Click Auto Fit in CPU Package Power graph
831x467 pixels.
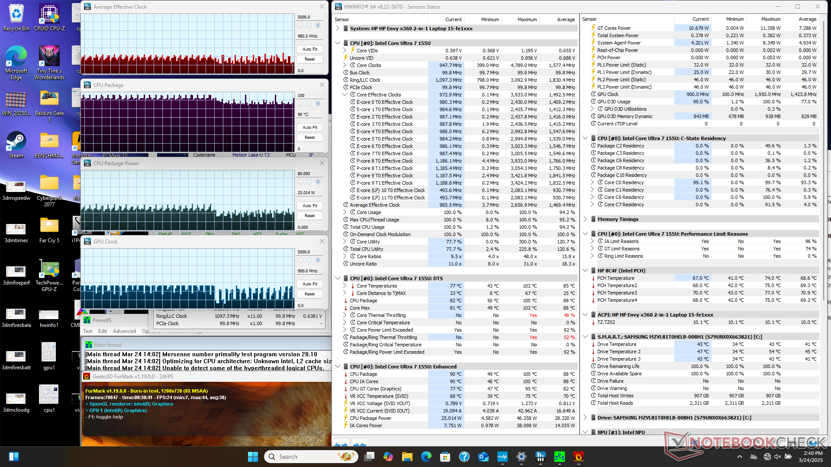click(x=310, y=206)
